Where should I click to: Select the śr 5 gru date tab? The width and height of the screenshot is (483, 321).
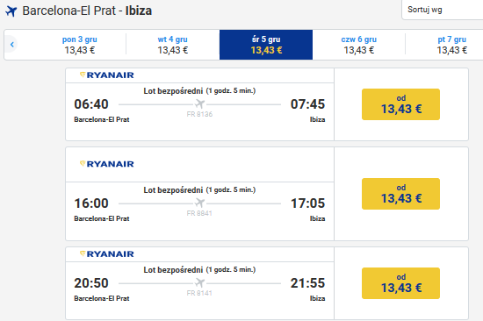tap(266, 45)
